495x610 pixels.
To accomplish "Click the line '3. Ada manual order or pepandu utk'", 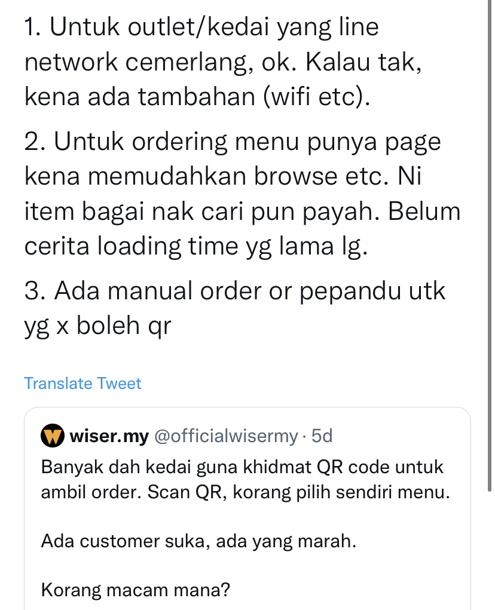I will pos(235,291).
